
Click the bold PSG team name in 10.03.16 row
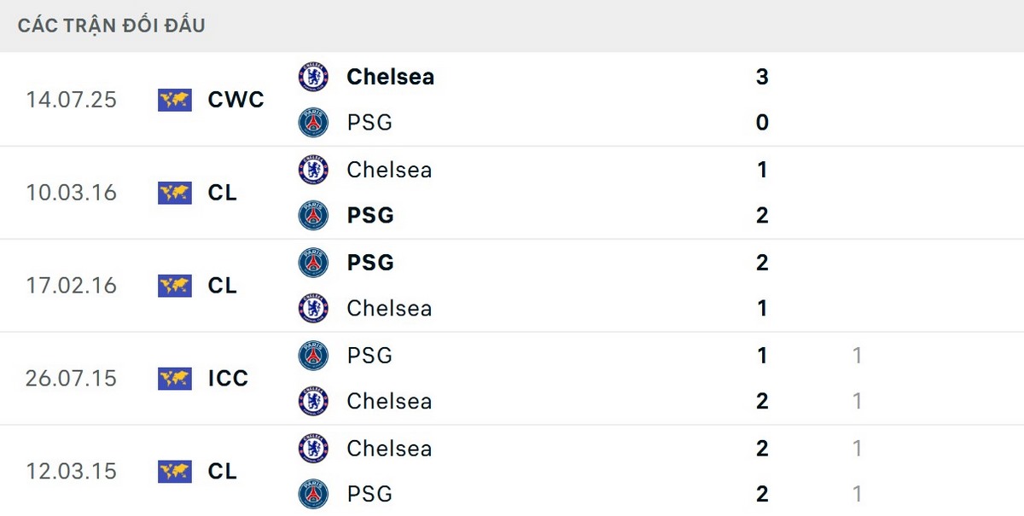(369, 216)
